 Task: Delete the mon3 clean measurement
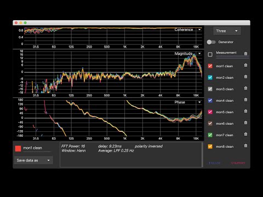[x=245, y=88]
